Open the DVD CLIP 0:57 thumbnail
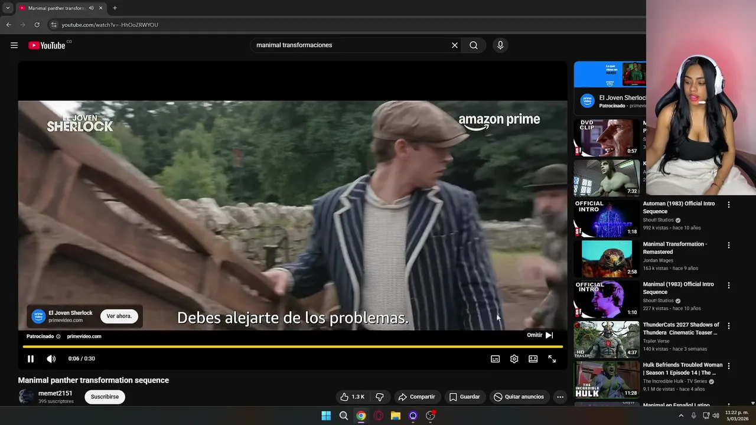 pos(607,138)
